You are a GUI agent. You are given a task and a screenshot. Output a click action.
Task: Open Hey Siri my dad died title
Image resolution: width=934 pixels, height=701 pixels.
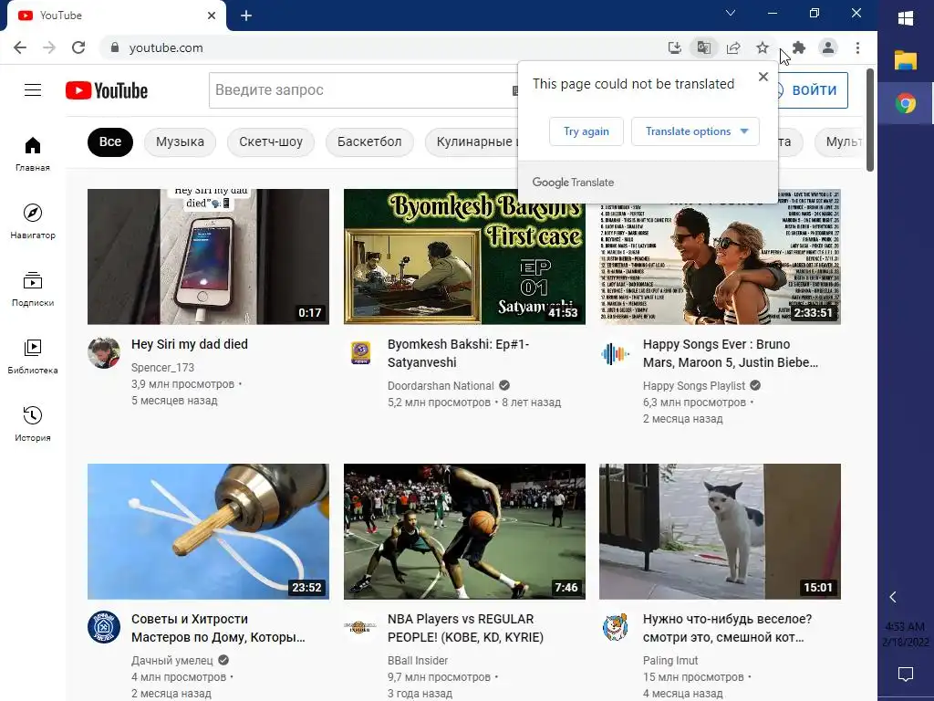click(190, 344)
